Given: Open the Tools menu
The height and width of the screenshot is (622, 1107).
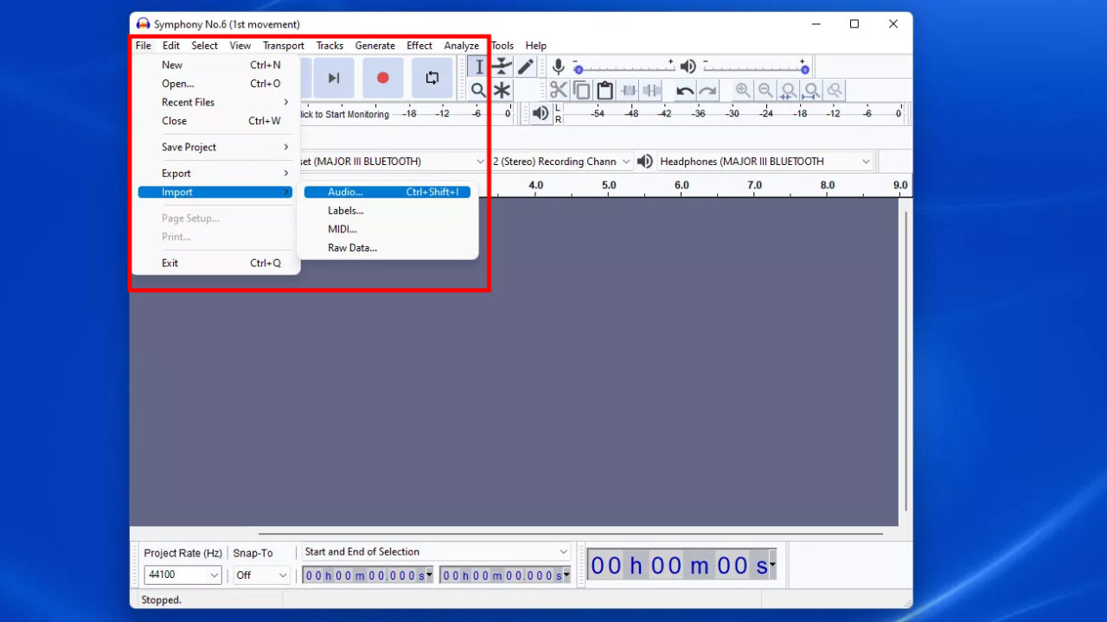Looking at the screenshot, I should coord(502,45).
